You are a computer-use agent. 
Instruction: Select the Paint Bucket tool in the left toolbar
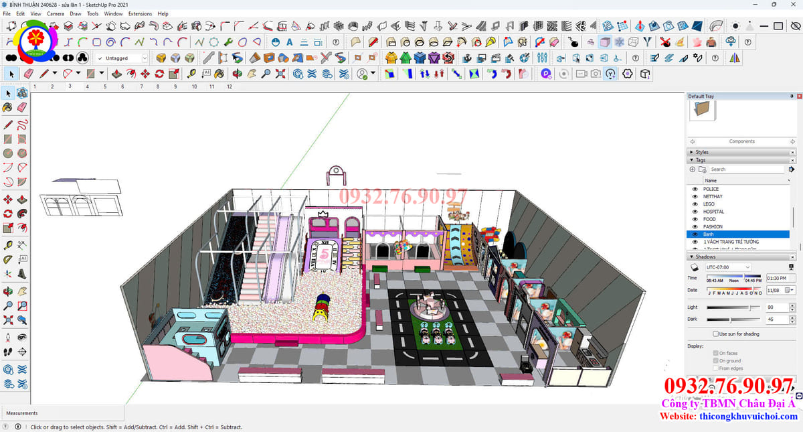pyautogui.click(x=8, y=107)
